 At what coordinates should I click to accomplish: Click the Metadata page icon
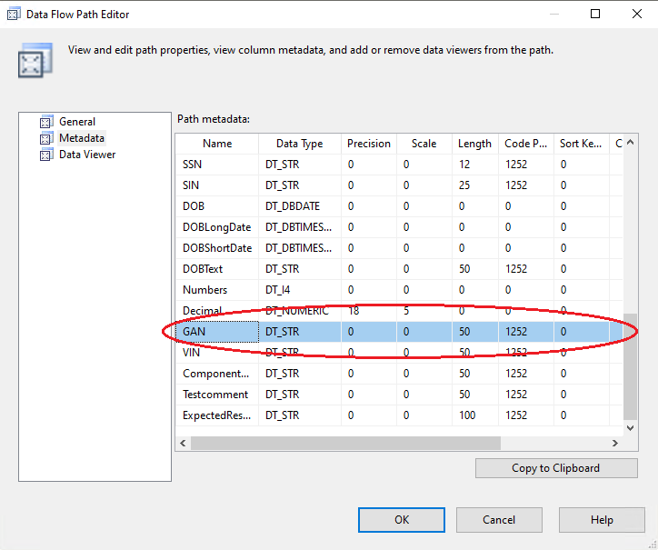[x=46, y=138]
